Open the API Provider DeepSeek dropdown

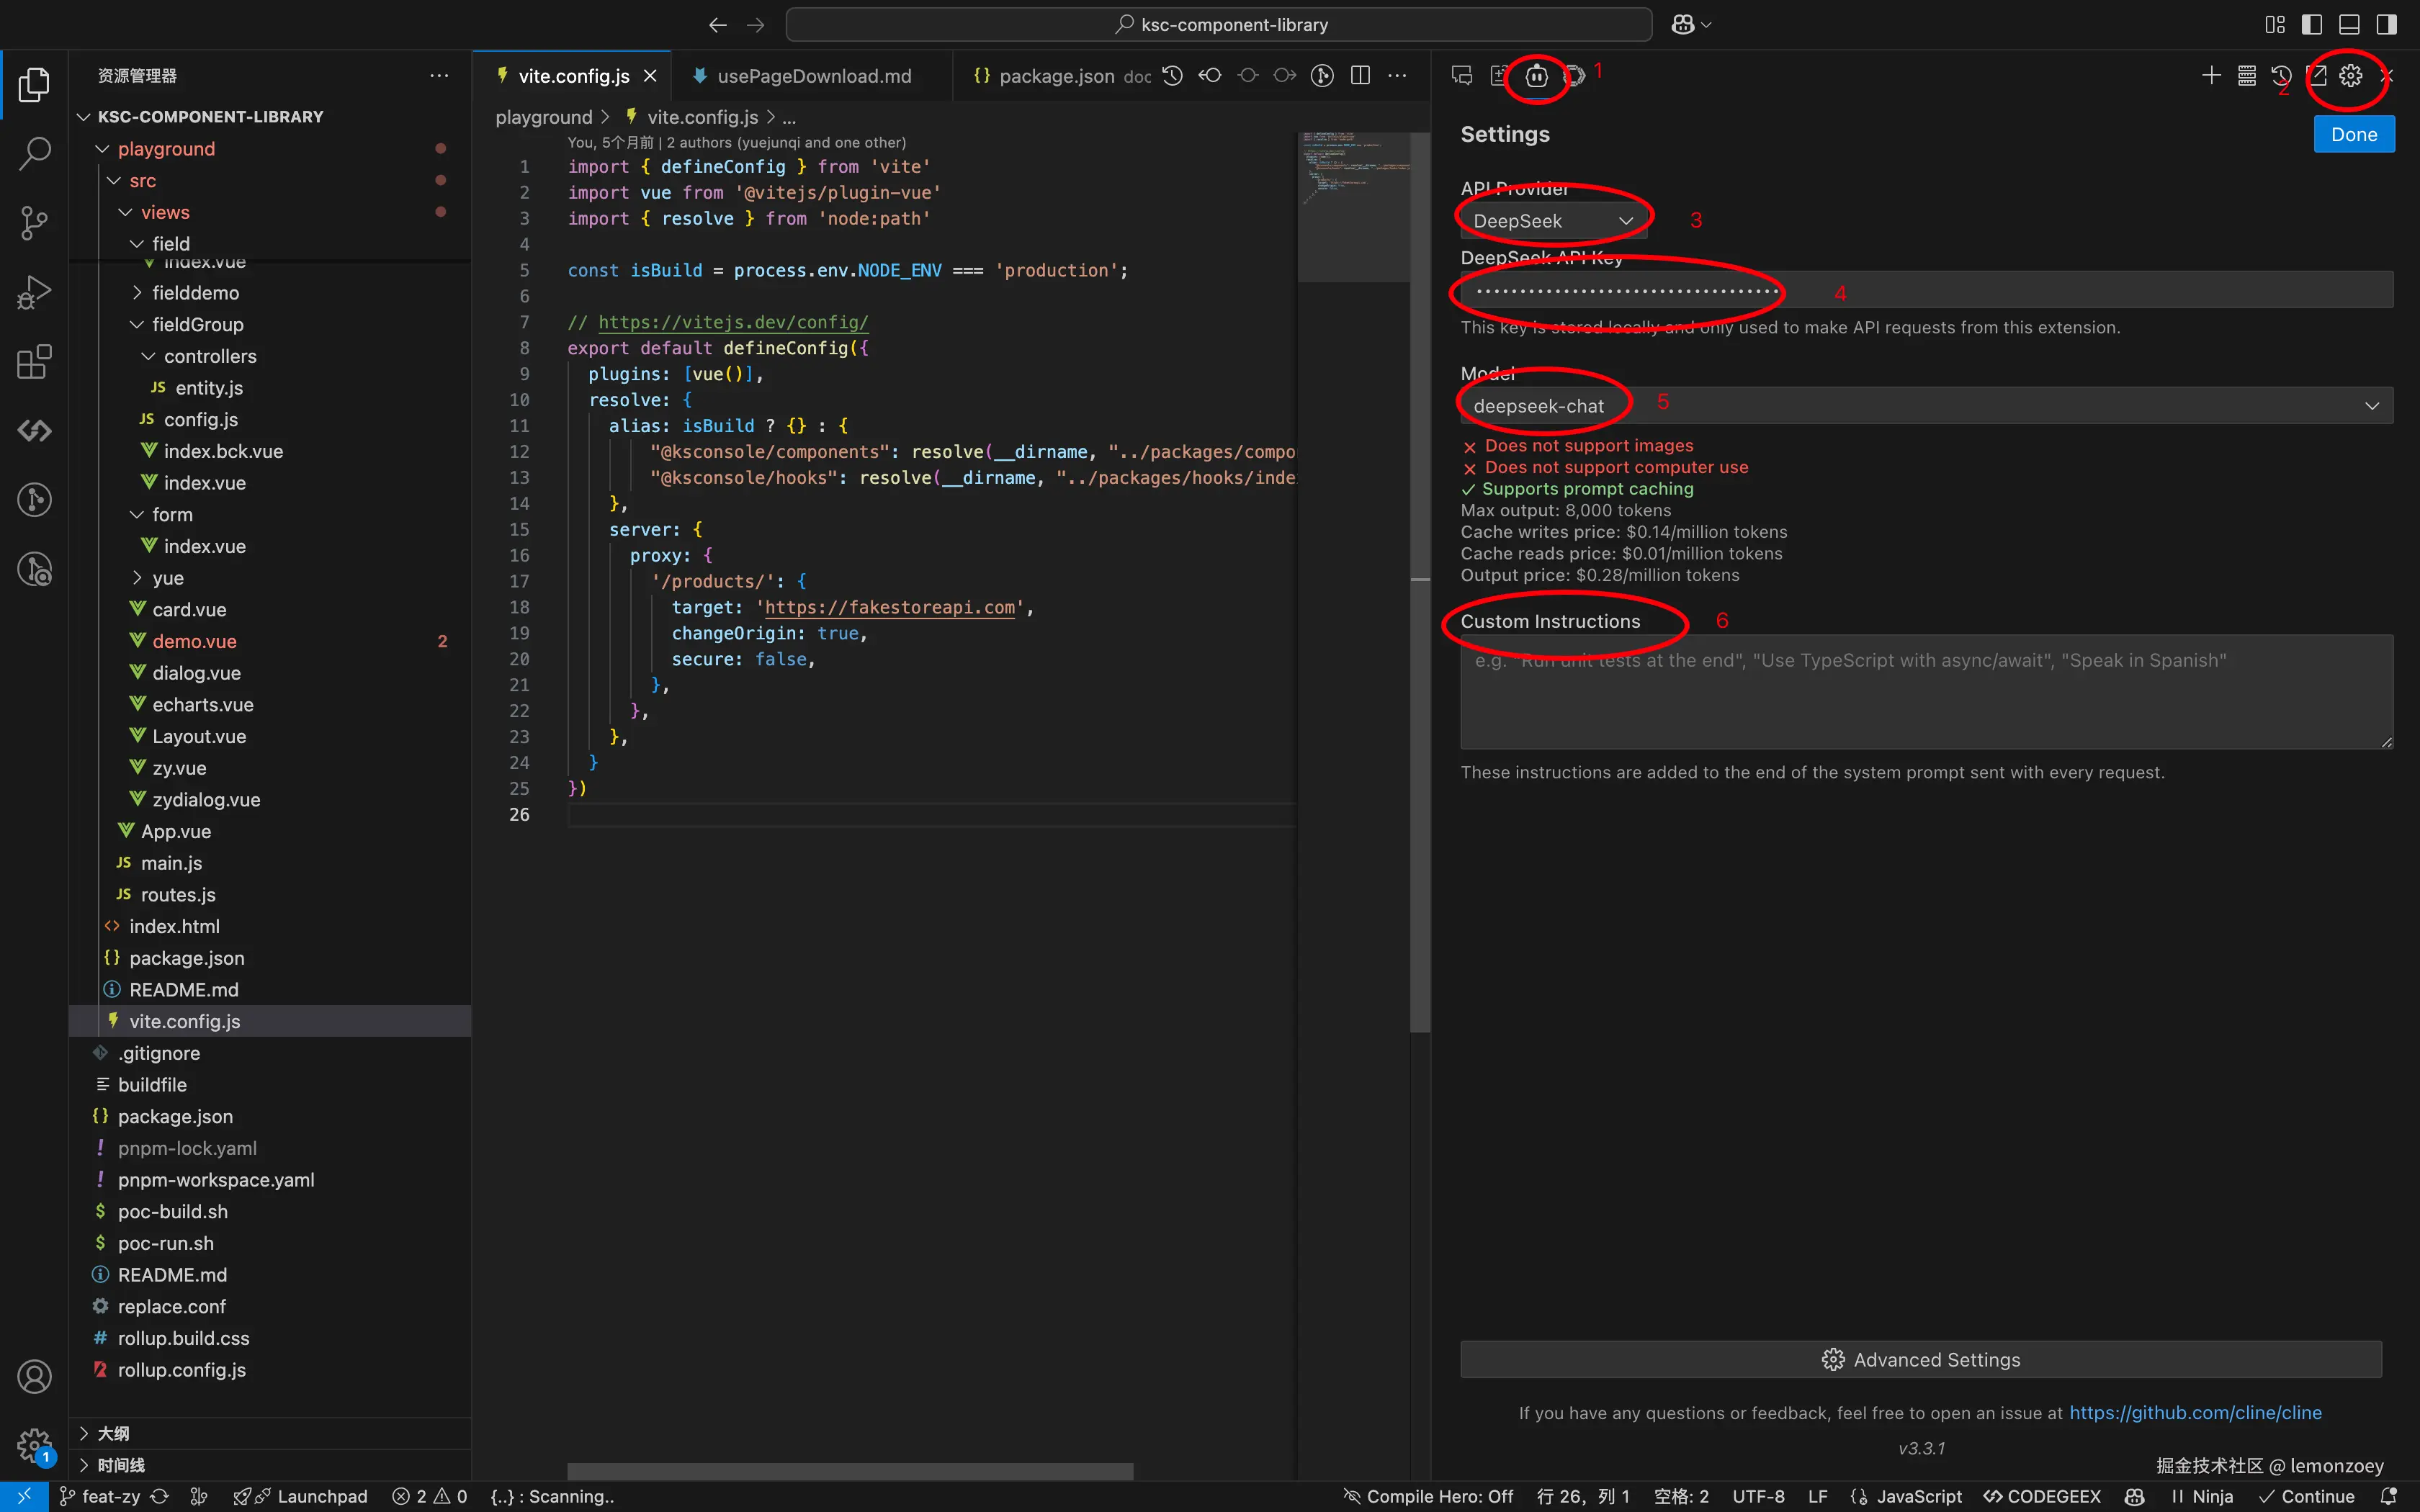1552,221
